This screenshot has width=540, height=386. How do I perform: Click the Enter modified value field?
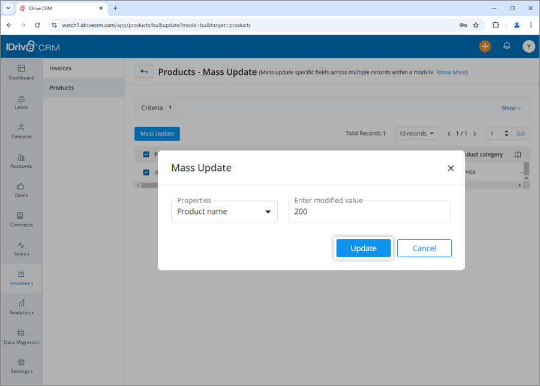370,211
